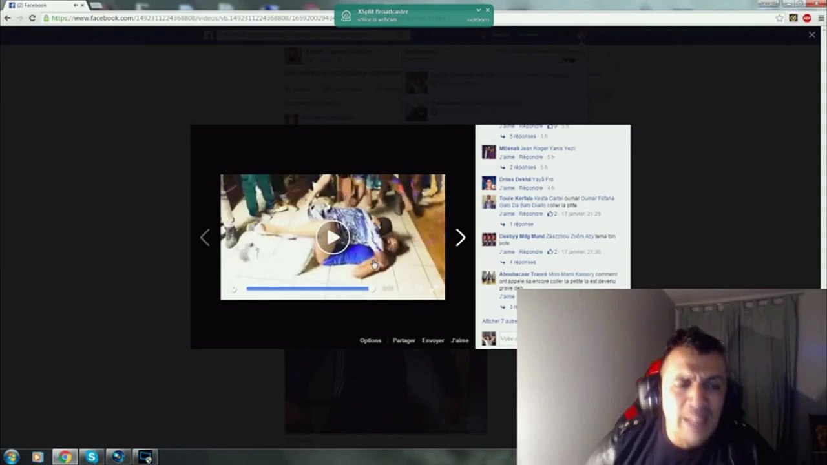This screenshot has height=465, width=827.
Task: Reply to Toure Kerfala's comment
Action: [530, 214]
